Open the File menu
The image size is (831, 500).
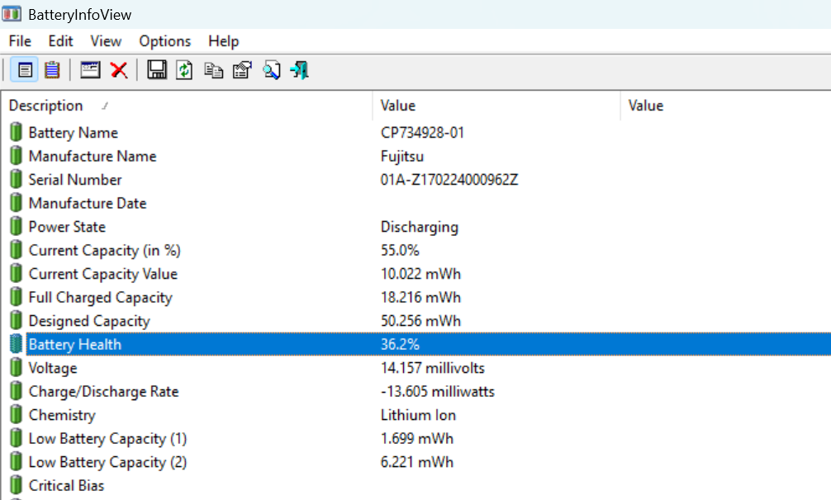point(20,41)
